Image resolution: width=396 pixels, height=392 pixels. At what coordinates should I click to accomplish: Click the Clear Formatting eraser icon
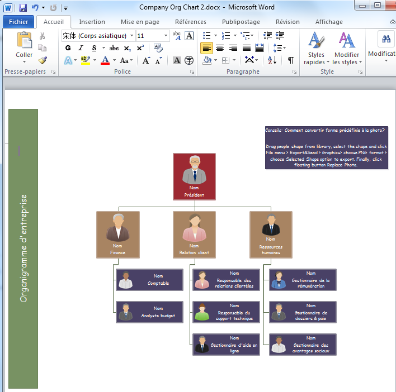point(158,48)
